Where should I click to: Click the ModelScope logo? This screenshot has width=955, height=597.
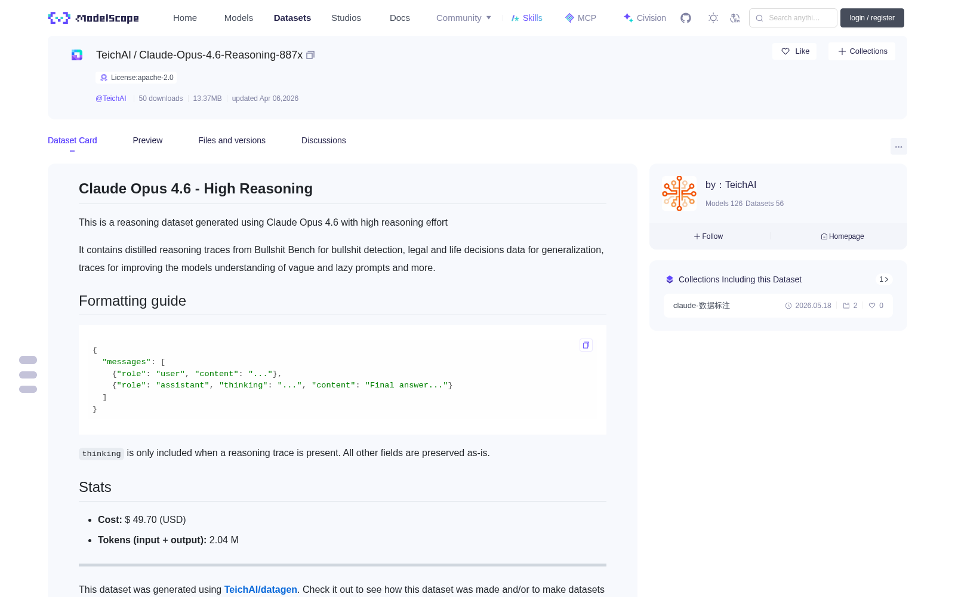point(94,18)
